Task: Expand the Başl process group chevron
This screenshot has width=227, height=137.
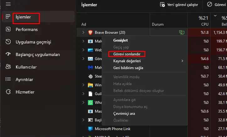Action: tap(83, 120)
